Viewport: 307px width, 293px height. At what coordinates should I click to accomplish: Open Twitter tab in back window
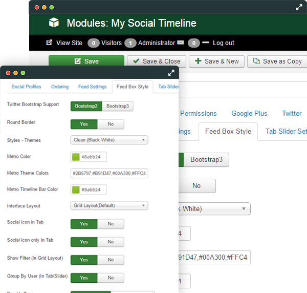coord(292,114)
